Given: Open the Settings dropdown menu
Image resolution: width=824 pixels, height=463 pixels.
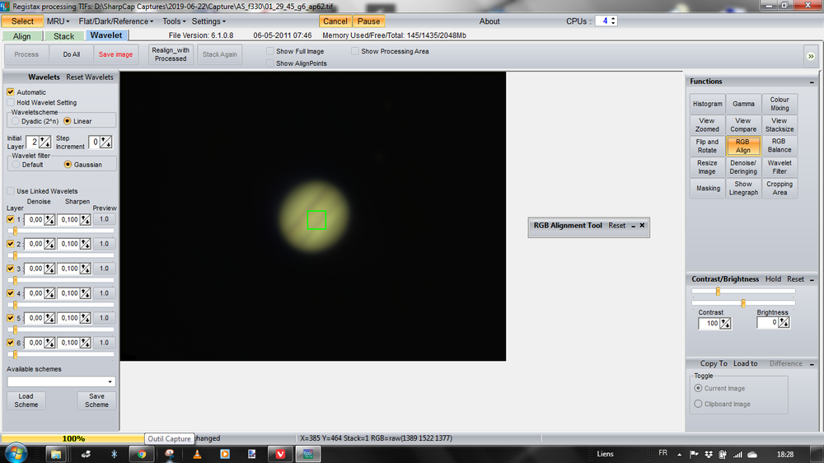Looking at the screenshot, I should [x=208, y=21].
